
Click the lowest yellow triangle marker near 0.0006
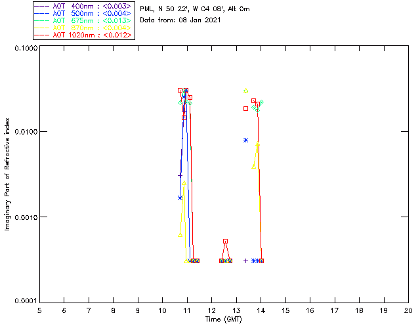180,235
